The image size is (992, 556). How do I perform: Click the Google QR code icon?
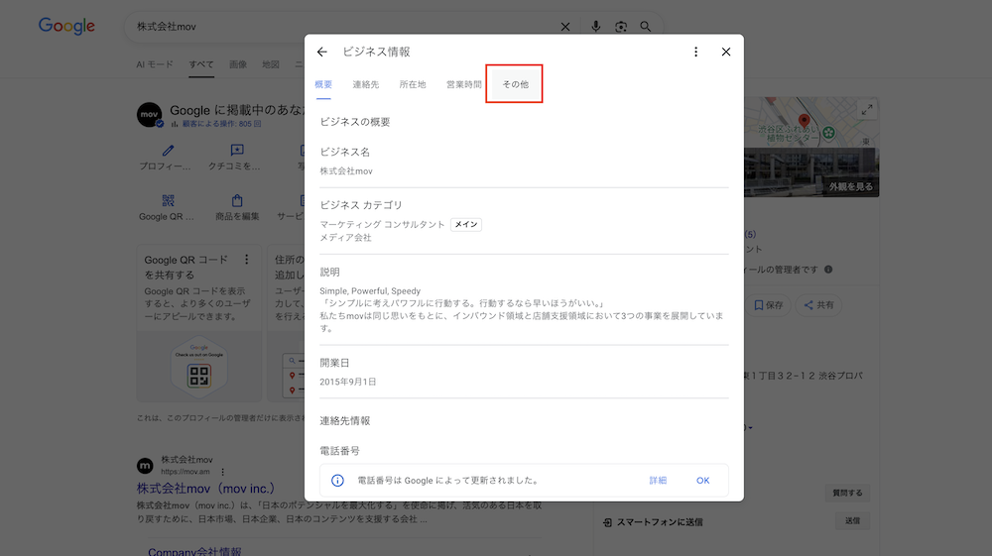pyautogui.click(x=168, y=201)
